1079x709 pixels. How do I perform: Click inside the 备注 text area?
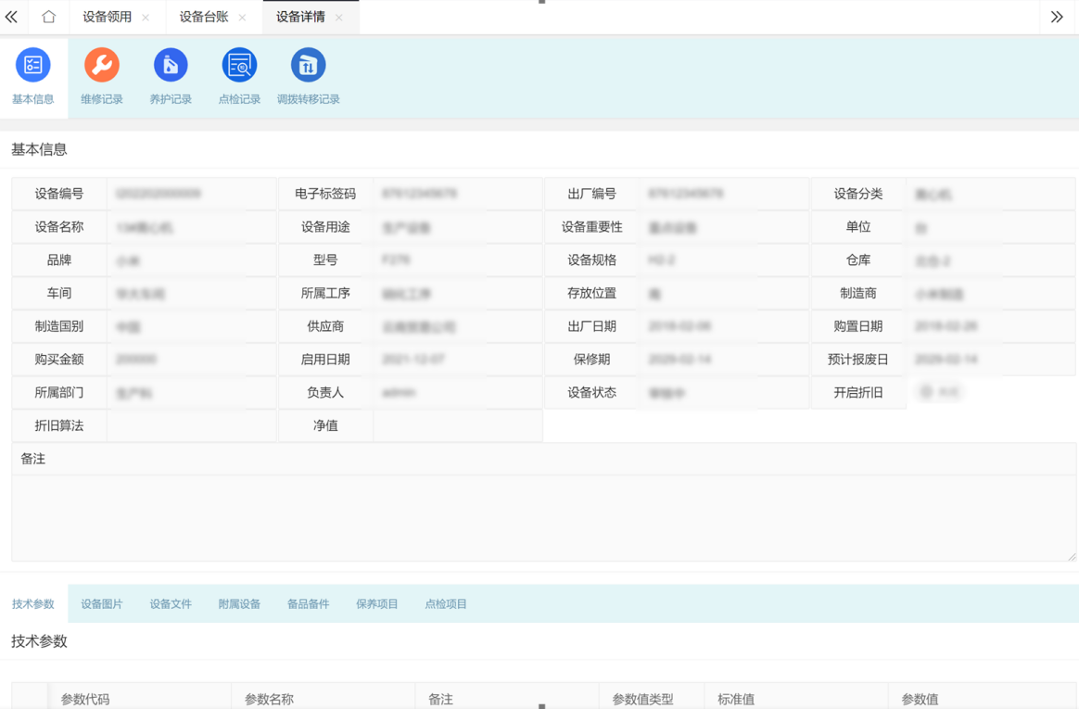[543, 517]
